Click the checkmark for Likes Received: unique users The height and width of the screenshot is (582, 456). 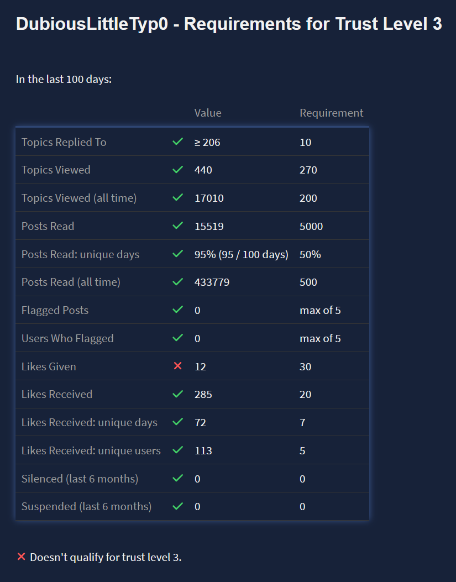coord(177,450)
